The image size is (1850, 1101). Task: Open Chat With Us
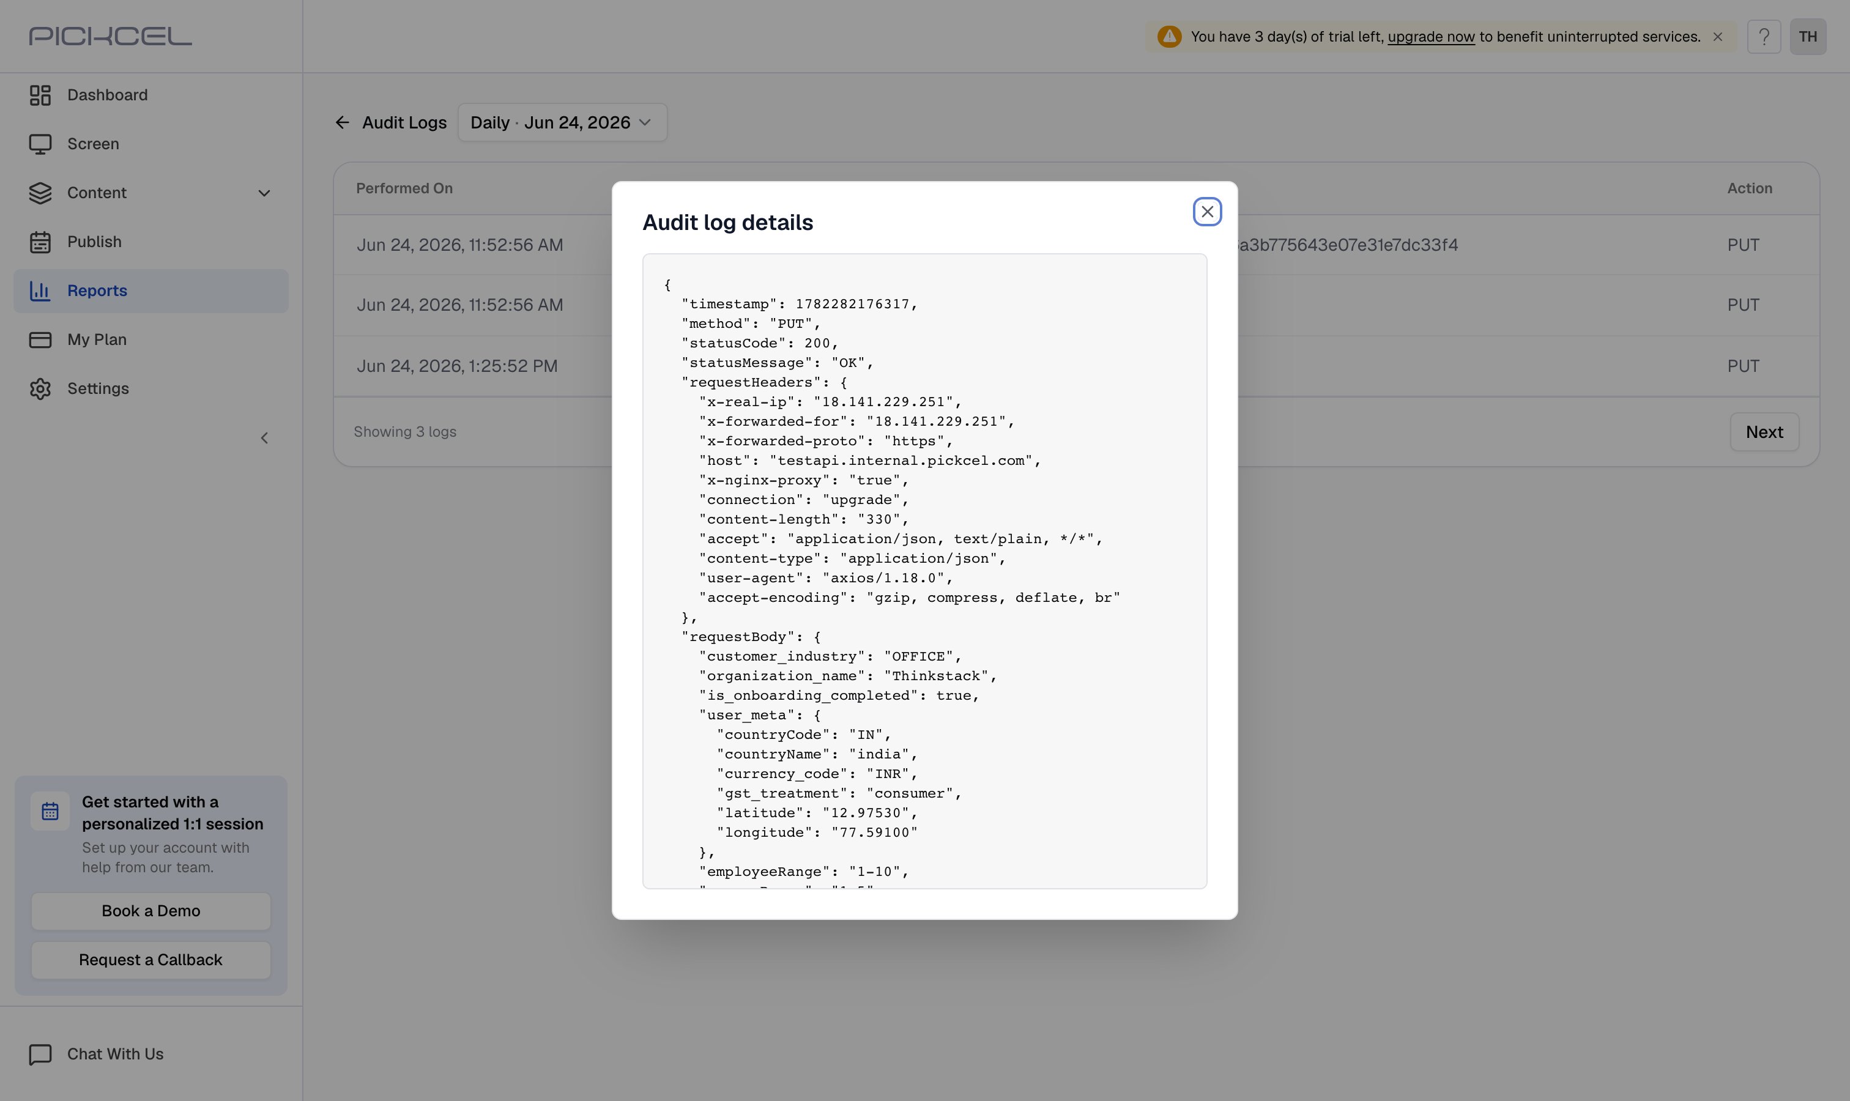point(150,1055)
